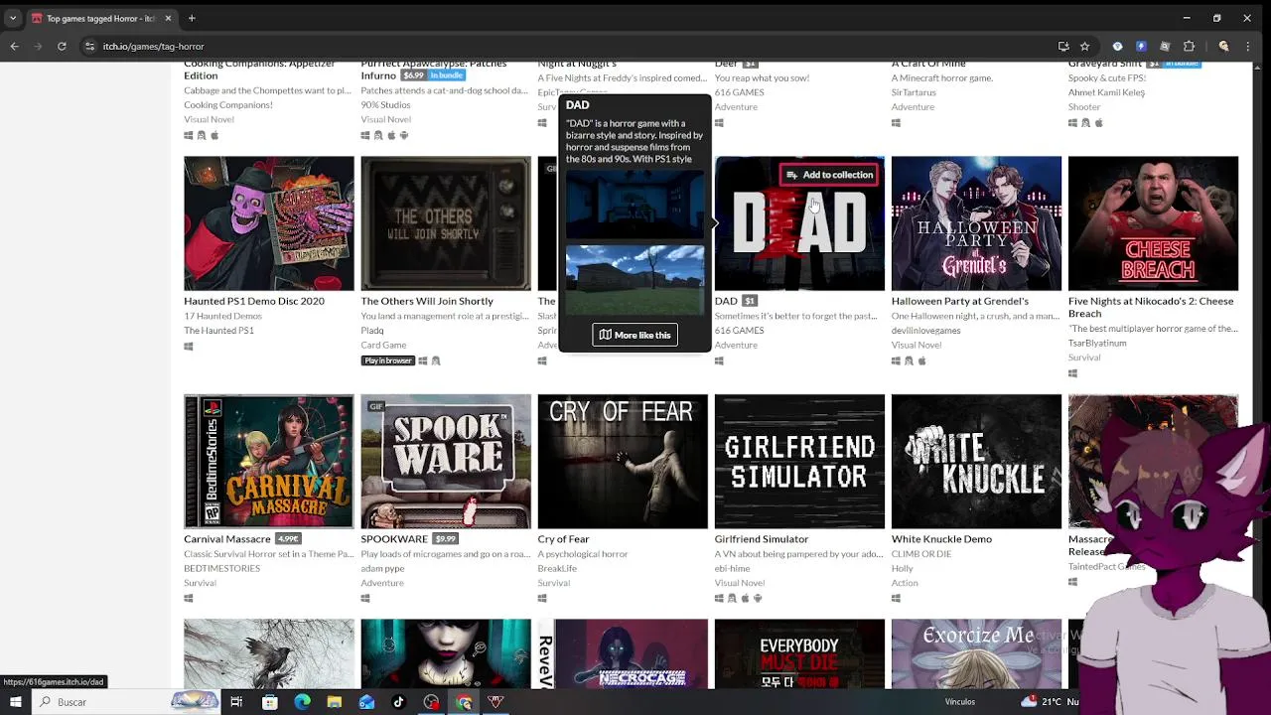1271x715 pixels.
Task: Visit ebi-hime author page
Action: (732, 569)
